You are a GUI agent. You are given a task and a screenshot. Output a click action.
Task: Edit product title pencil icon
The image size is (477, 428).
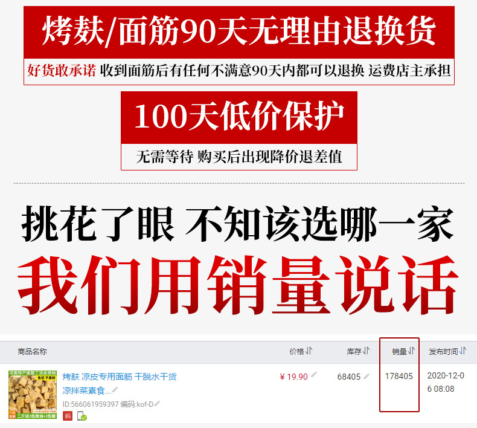[115, 390]
